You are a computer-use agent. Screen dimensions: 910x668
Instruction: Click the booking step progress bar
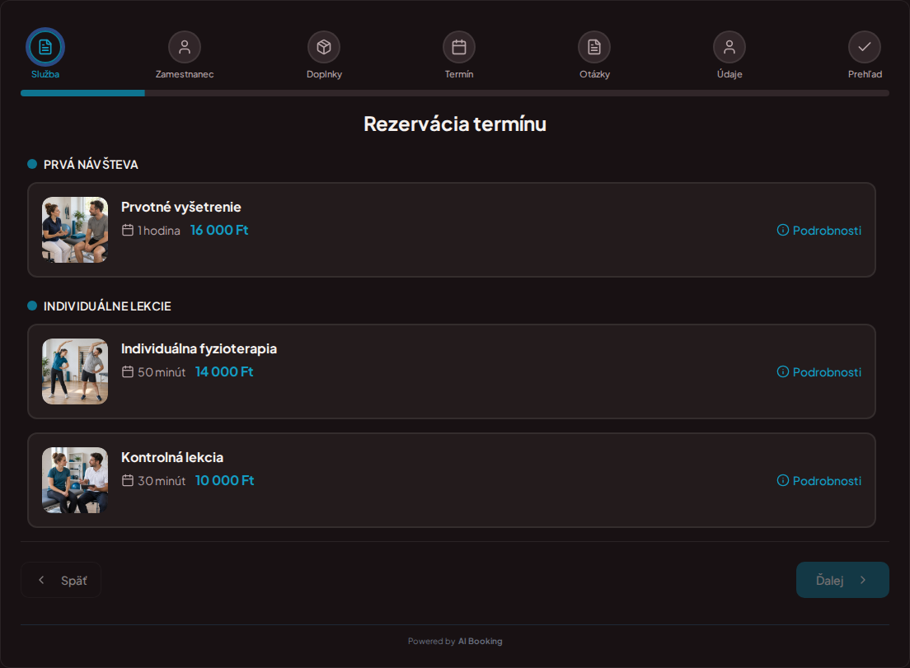[x=454, y=93]
